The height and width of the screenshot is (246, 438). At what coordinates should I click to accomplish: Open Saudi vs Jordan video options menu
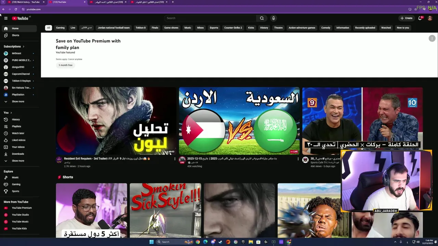(x=298, y=159)
